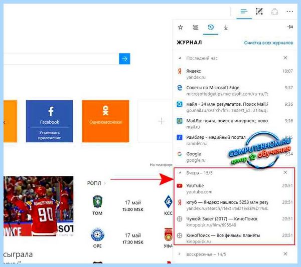This screenshot has width=301, height=267.
Task: Click the Edge favicon beside Советы entry
Action: pyautogui.click(x=180, y=88)
